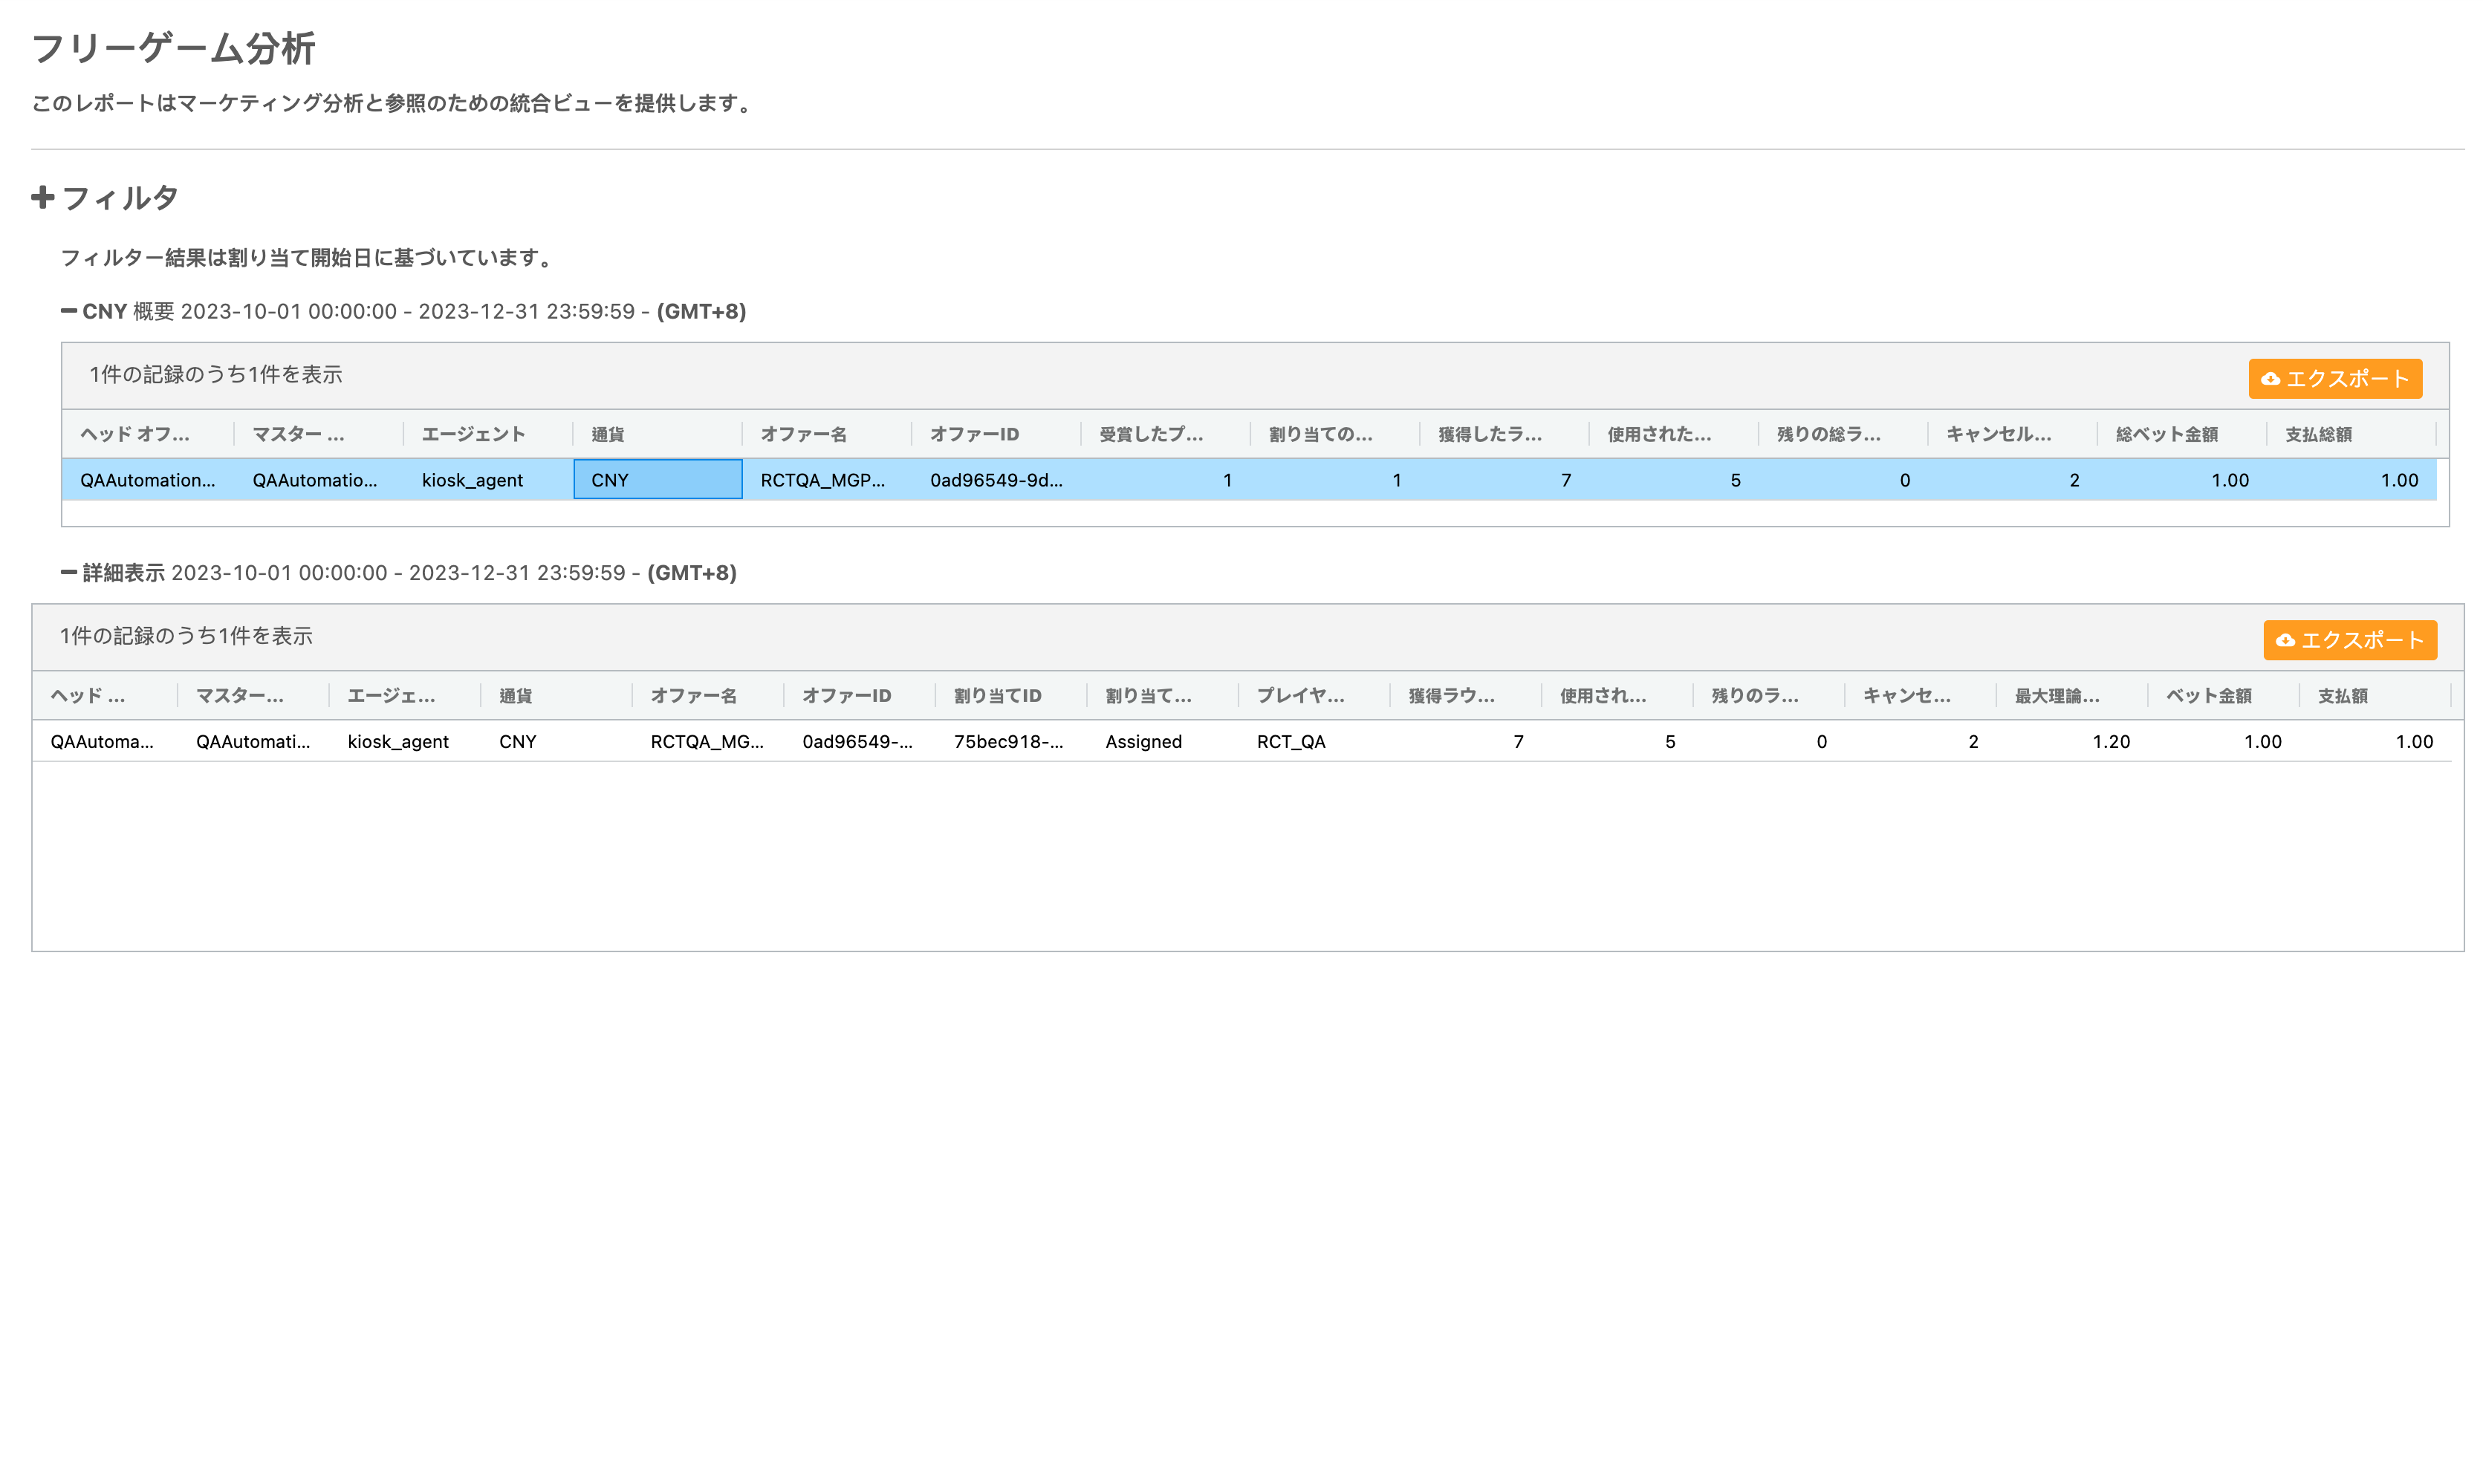Click 支払額 column header in detail table

click(x=2342, y=695)
